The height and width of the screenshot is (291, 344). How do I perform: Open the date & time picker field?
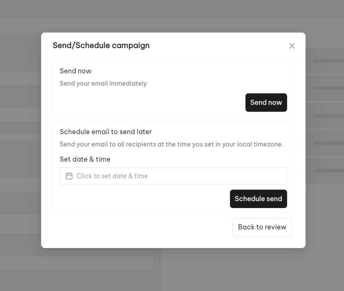pyautogui.click(x=173, y=176)
